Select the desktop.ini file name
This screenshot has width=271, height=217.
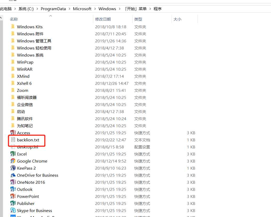(x=27, y=147)
